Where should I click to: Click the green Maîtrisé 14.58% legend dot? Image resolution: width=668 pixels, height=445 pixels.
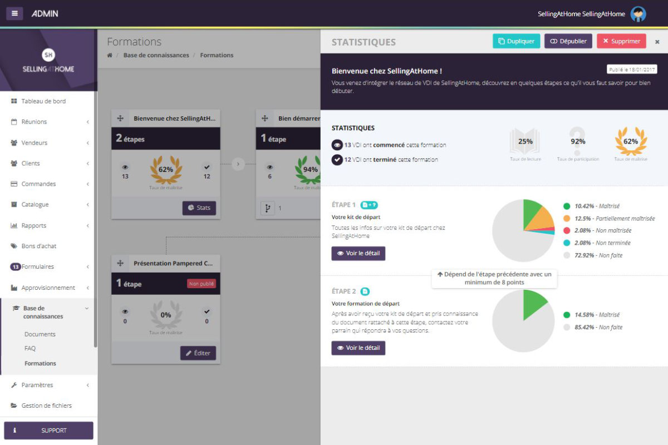(x=567, y=315)
